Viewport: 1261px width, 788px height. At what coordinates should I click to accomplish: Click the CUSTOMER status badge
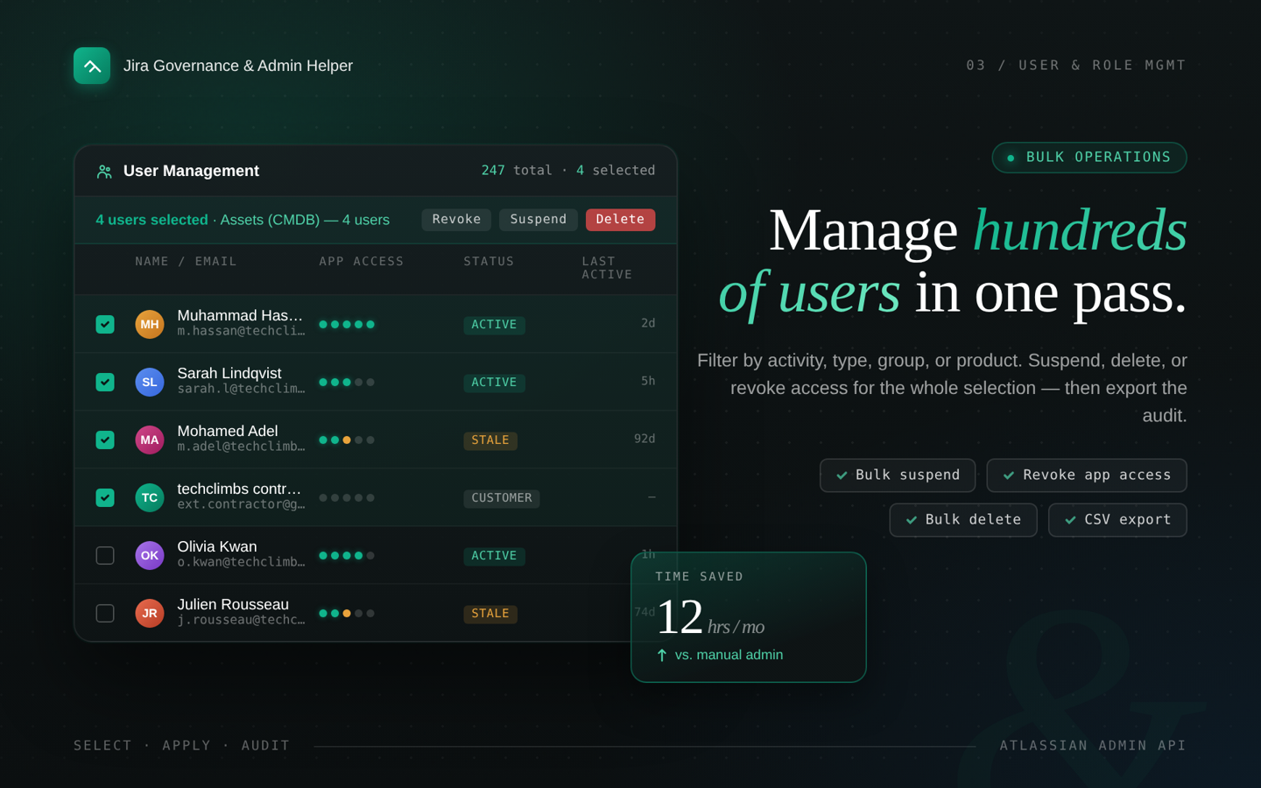502,498
